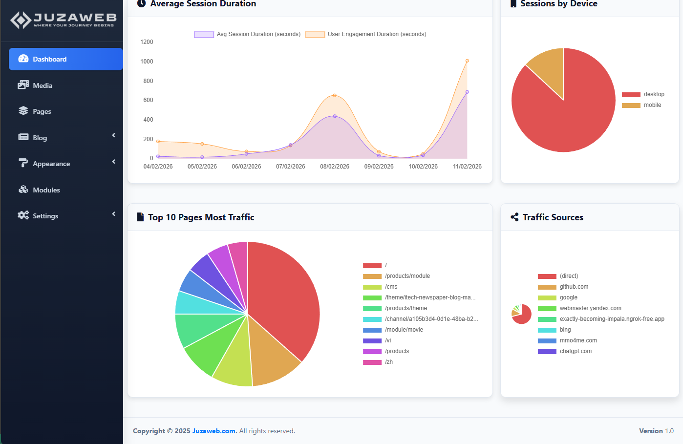The image size is (683, 444).
Task: Click the Traffic Sources share icon
Action: click(514, 217)
